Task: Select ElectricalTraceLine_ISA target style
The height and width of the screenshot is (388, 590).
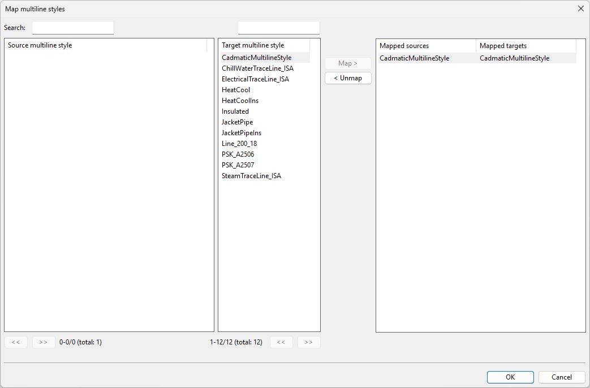Action: pyautogui.click(x=255, y=79)
